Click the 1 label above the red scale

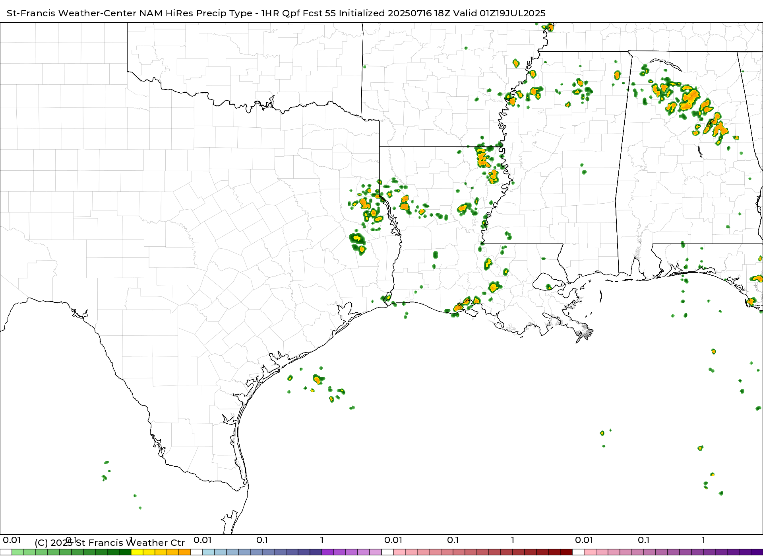point(513,540)
